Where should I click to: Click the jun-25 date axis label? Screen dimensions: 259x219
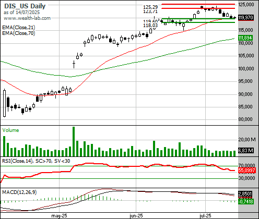tap(136, 216)
